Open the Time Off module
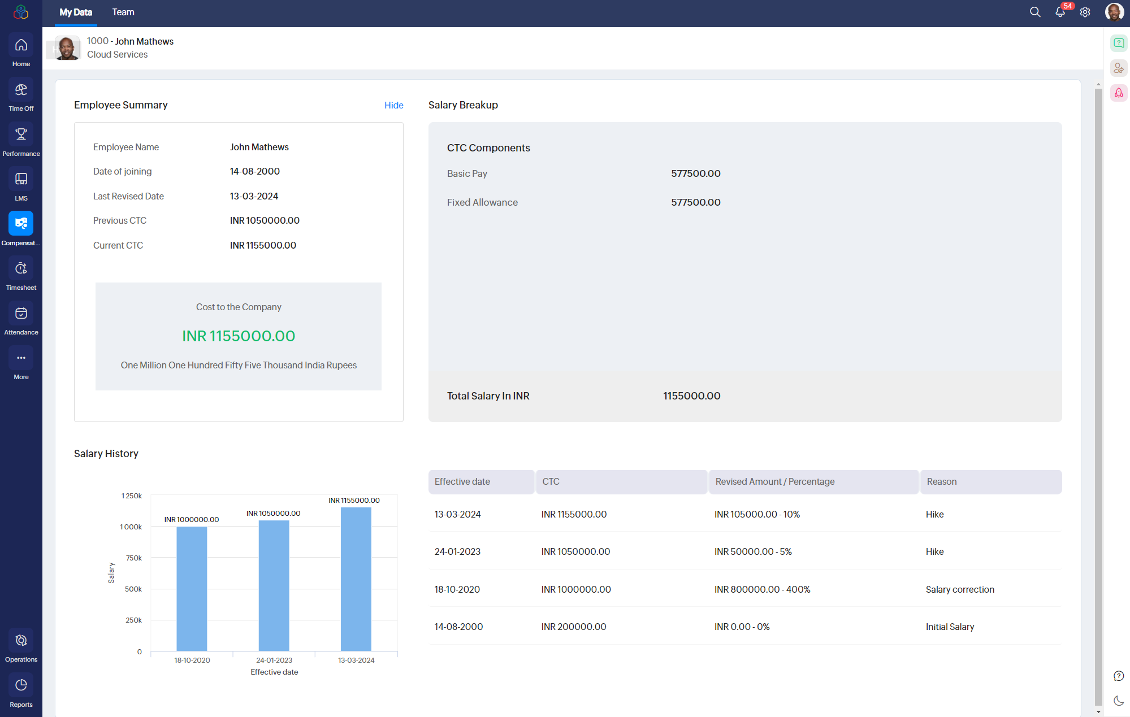 21,90
